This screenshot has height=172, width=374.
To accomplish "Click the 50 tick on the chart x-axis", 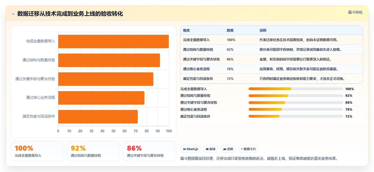I will coord(113,131).
